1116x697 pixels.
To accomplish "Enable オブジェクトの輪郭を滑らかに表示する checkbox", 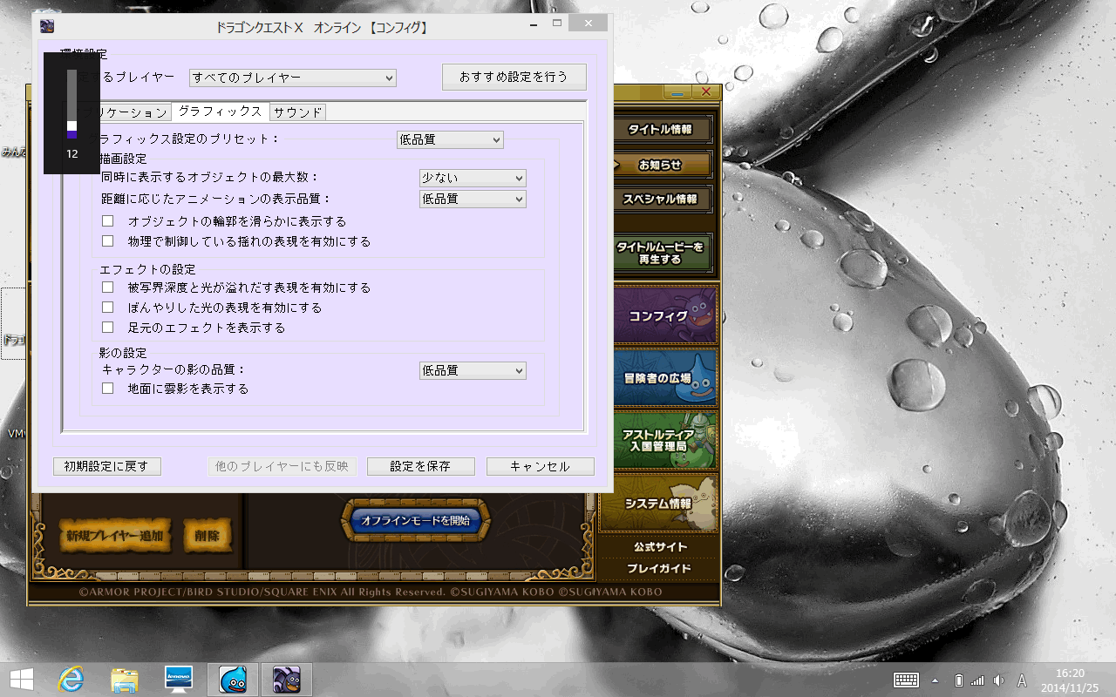I will click(x=108, y=221).
